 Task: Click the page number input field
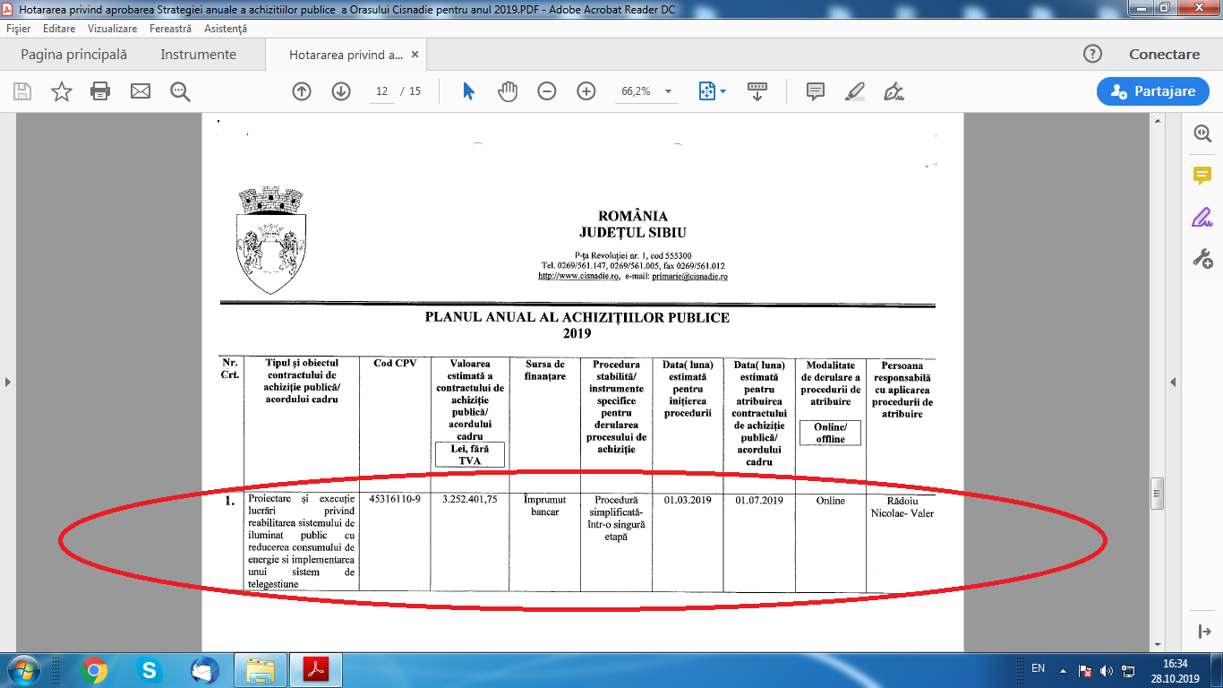[x=381, y=91]
